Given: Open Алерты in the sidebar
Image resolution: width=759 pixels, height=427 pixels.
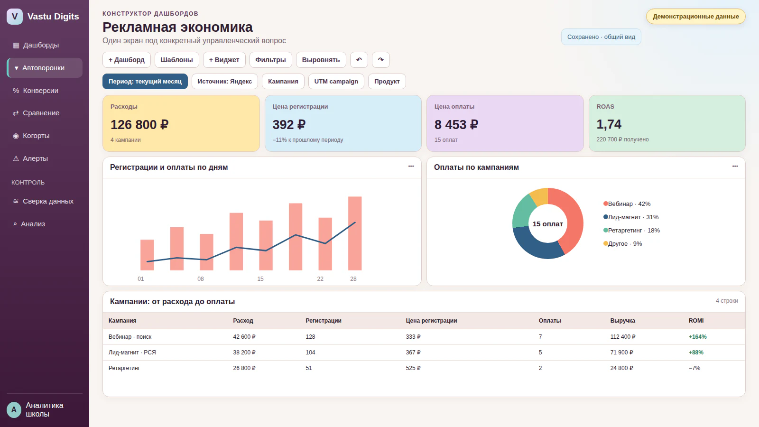Looking at the screenshot, I should point(45,158).
